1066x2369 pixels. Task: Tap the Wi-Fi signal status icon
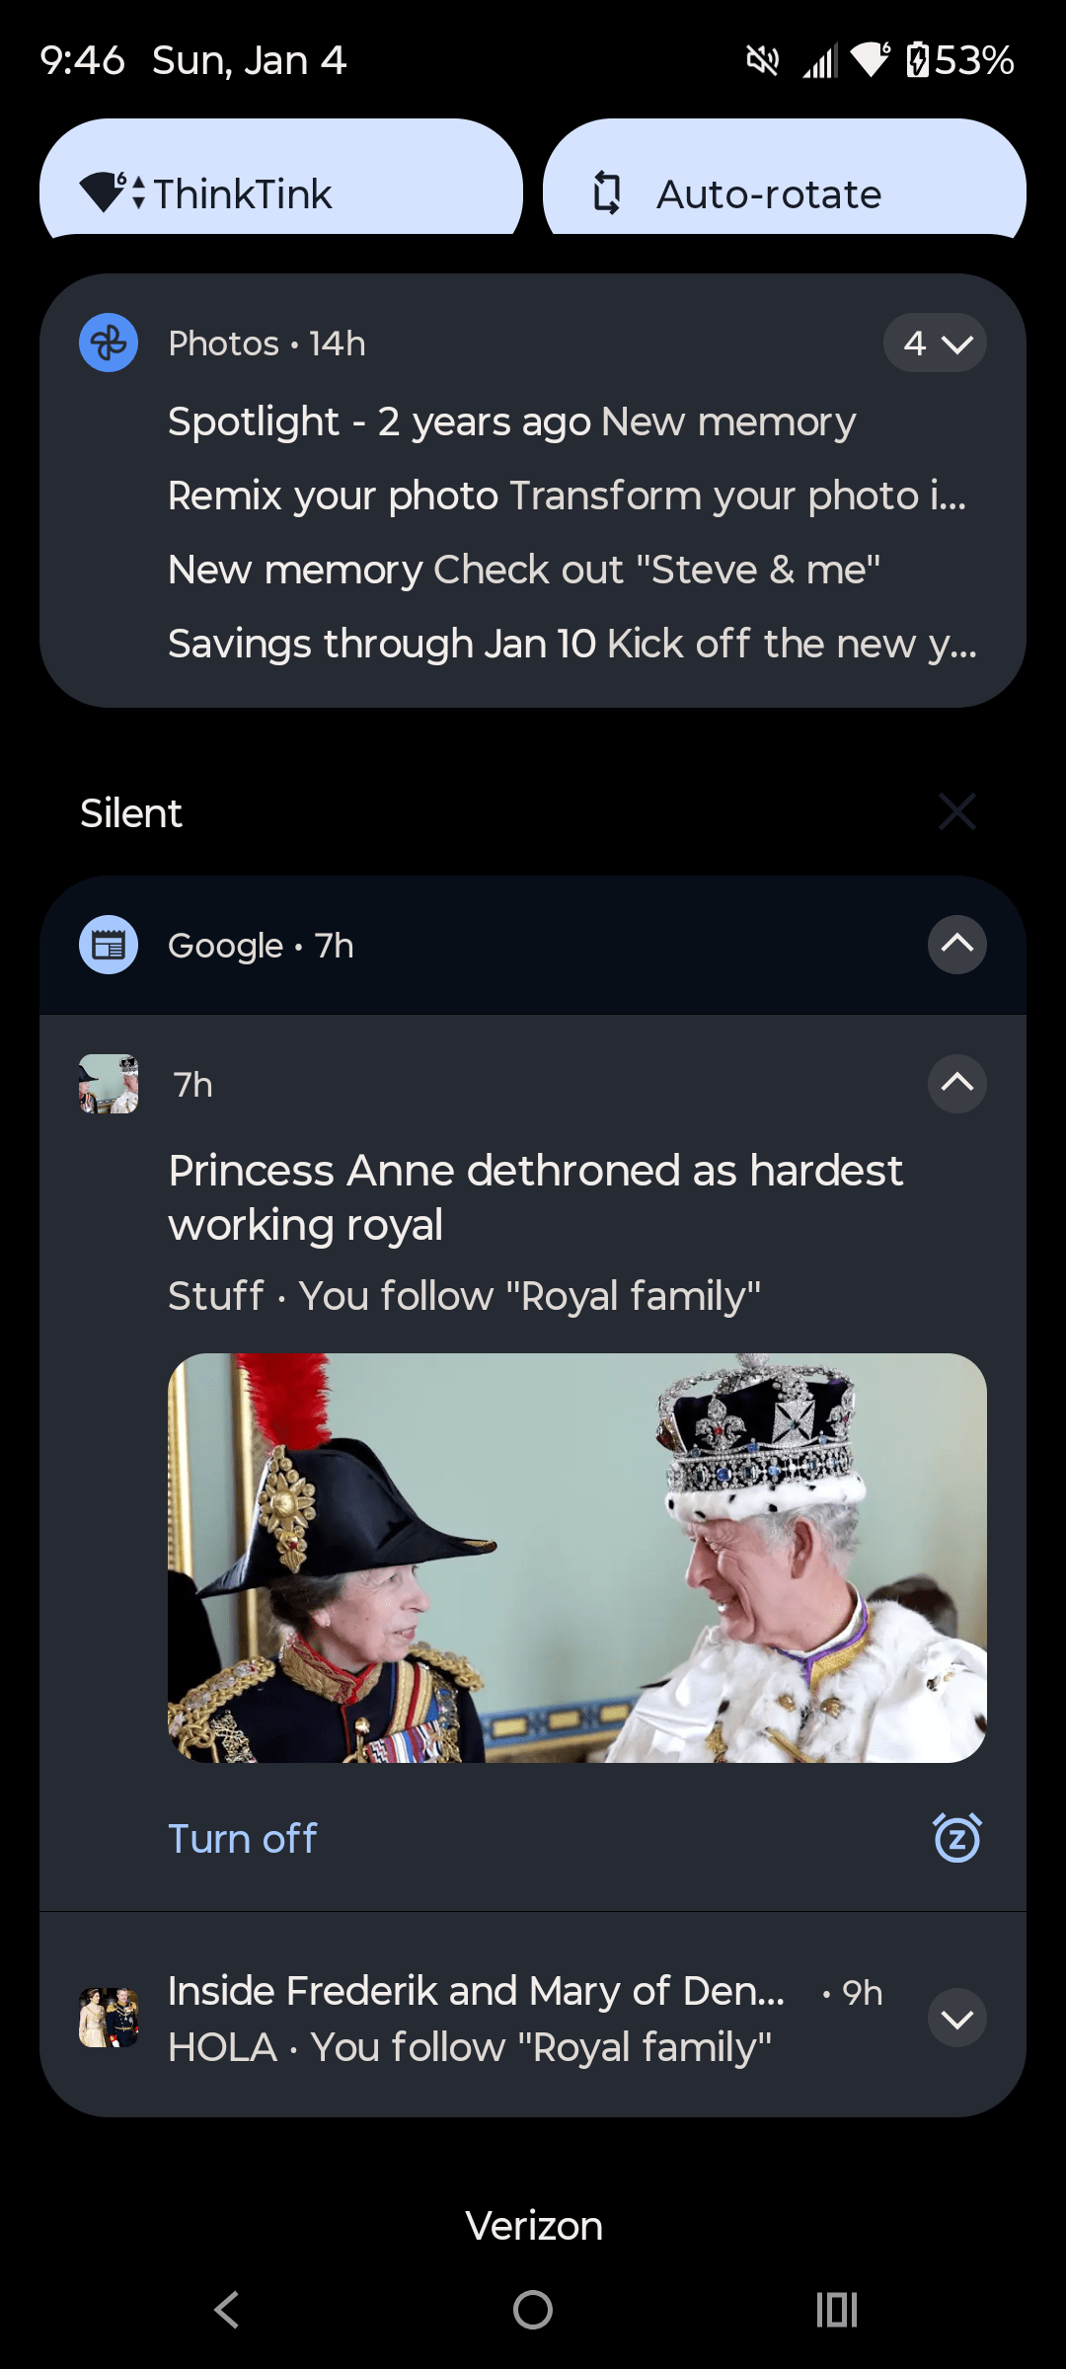(x=871, y=60)
